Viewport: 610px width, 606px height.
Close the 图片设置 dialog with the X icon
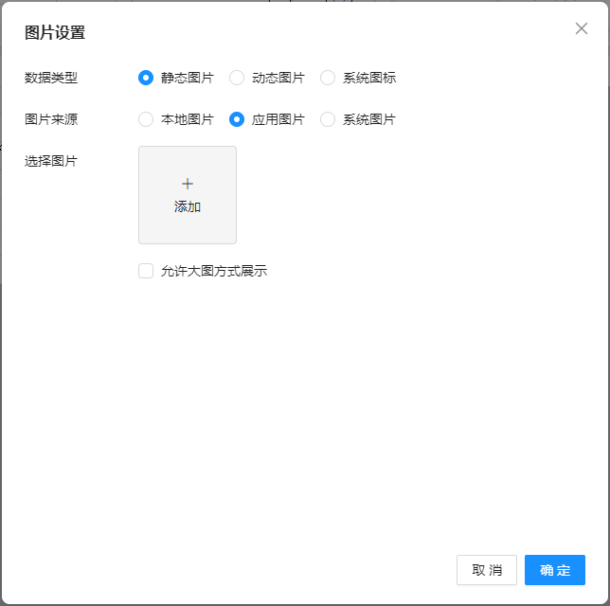pos(582,28)
